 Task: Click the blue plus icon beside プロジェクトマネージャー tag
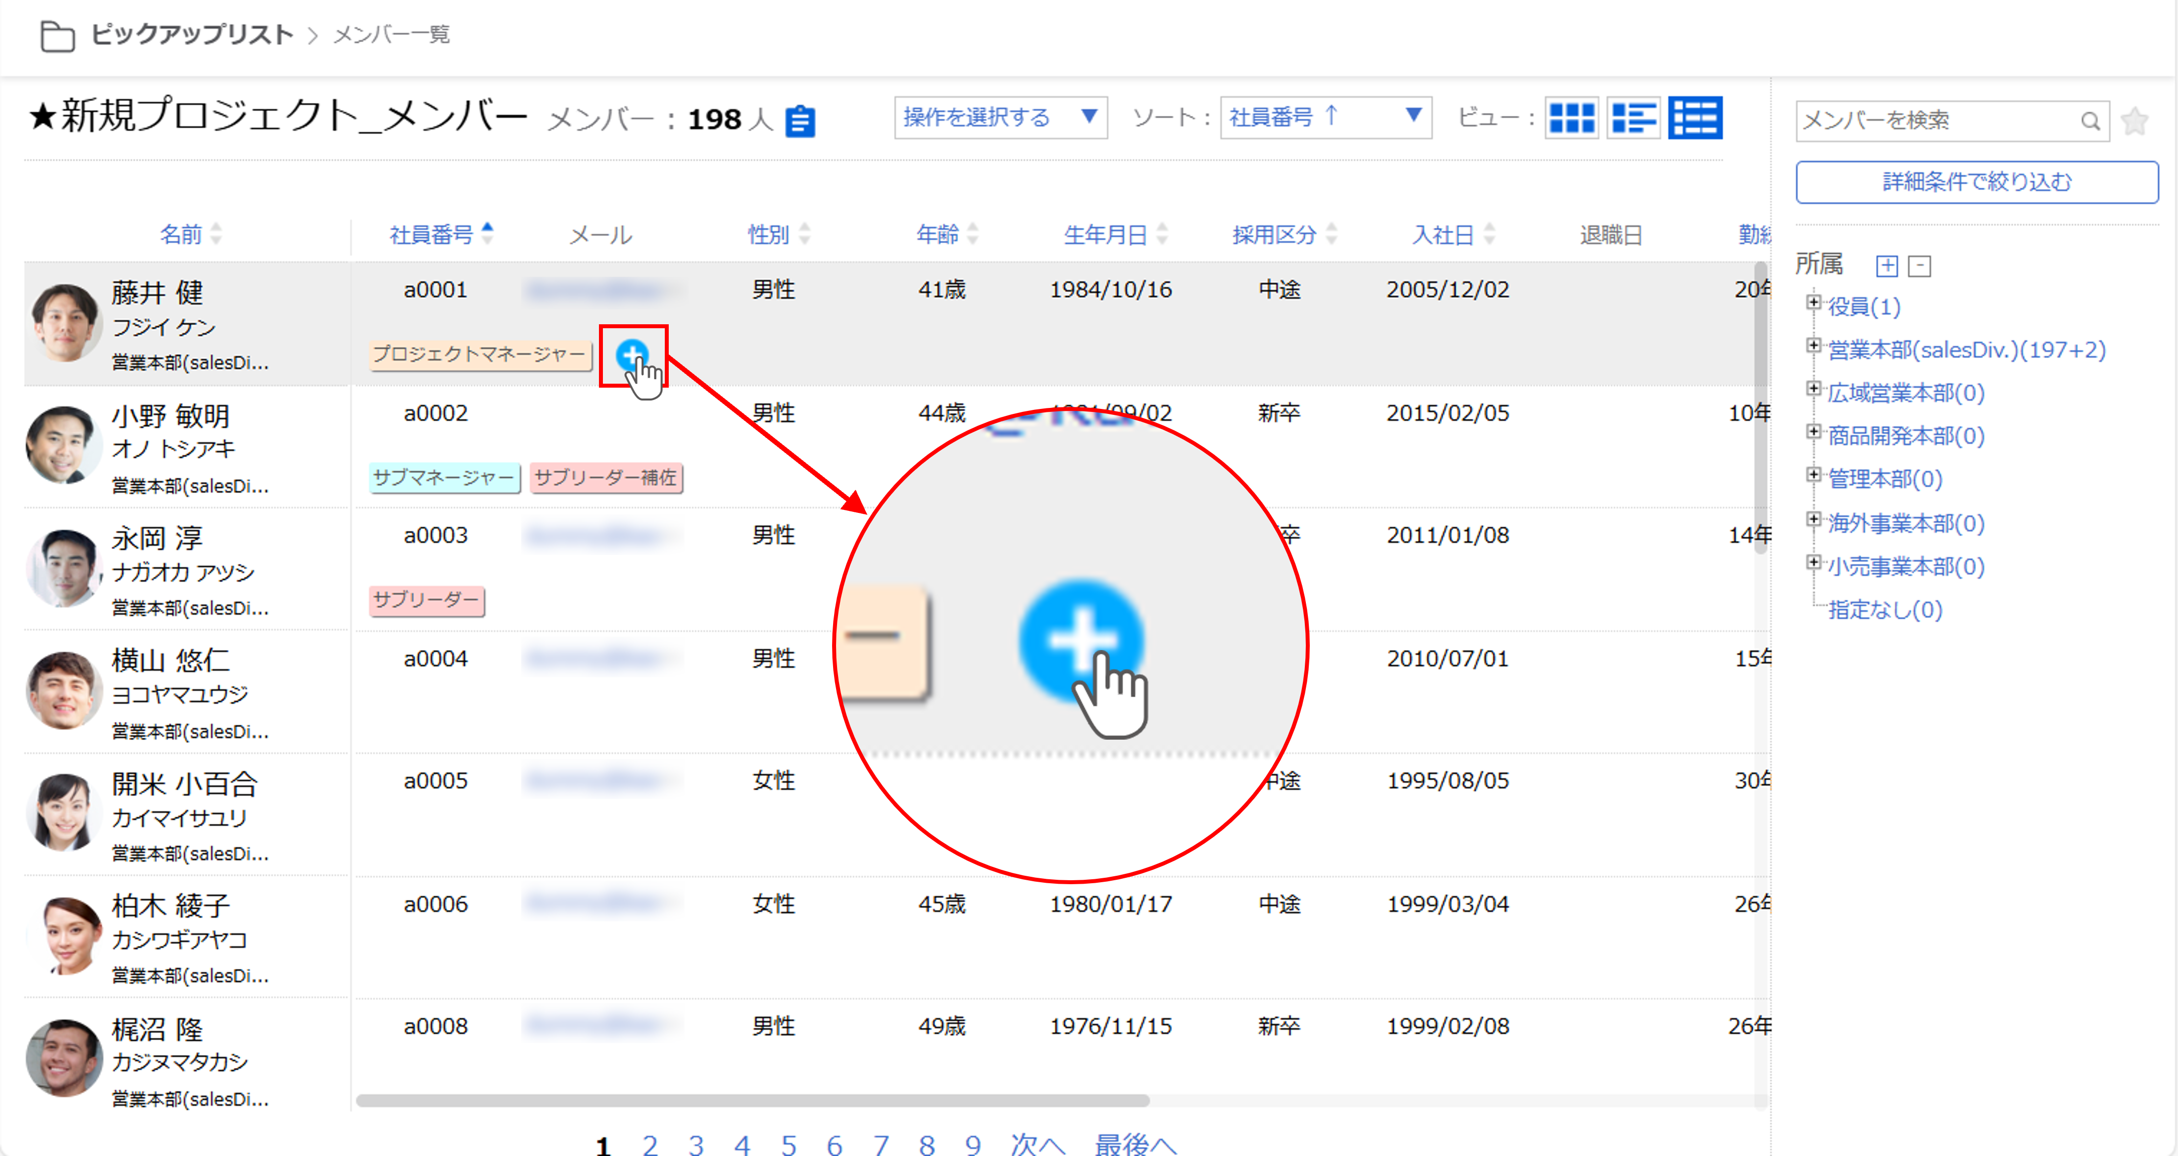[x=631, y=354]
